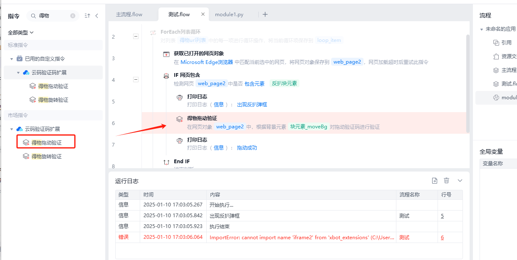Add a new tab with plus icon
517x260 pixels.
(265, 14)
